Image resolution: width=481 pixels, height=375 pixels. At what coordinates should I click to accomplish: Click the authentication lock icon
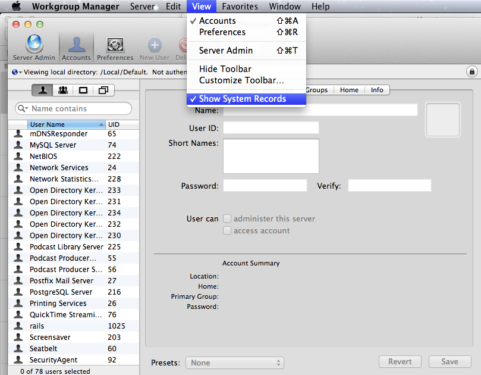pos(472,71)
